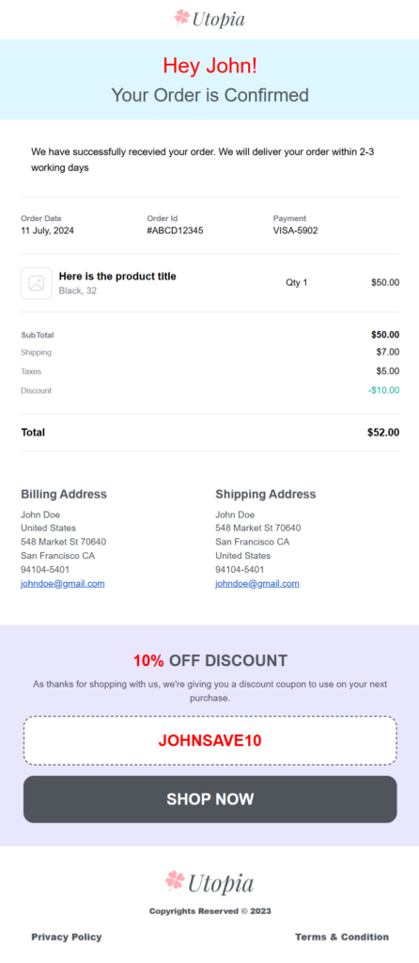The height and width of the screenshot is (963, 419).
Task: Select the JOHNSAVE10 coupon code box
Action: (209, 740)
